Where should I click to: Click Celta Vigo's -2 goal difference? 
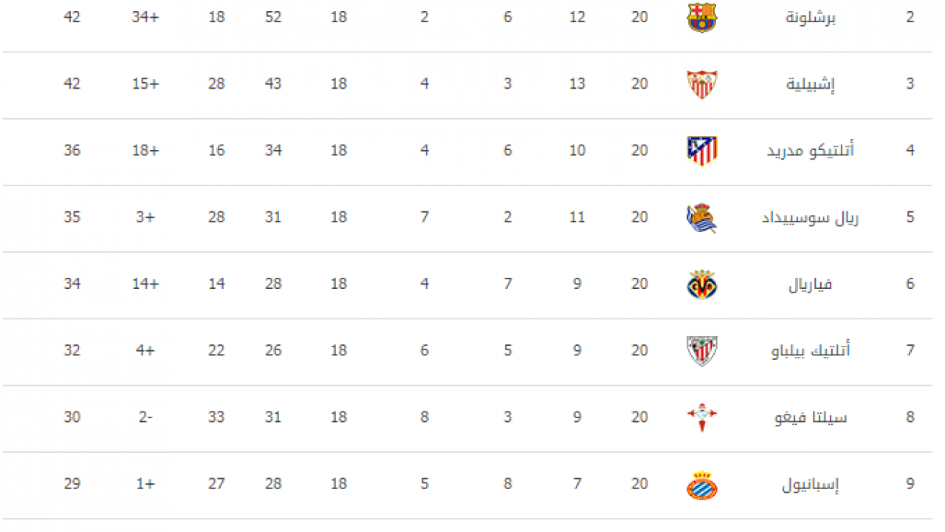coord(145,417)
